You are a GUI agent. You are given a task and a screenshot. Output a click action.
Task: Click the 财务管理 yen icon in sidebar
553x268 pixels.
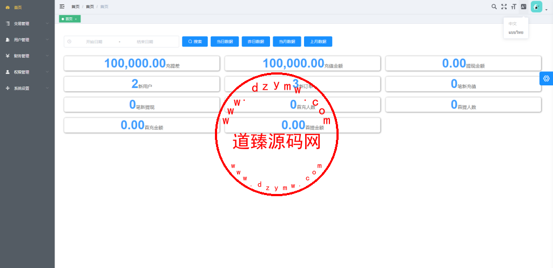pyautogui.click(x=8, y=56)
